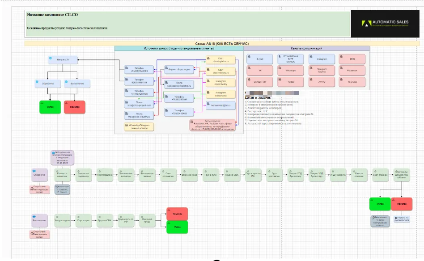The image size is (424, 261).
Task: Select the Заключение заявки stage
Action: click(147, 175)
